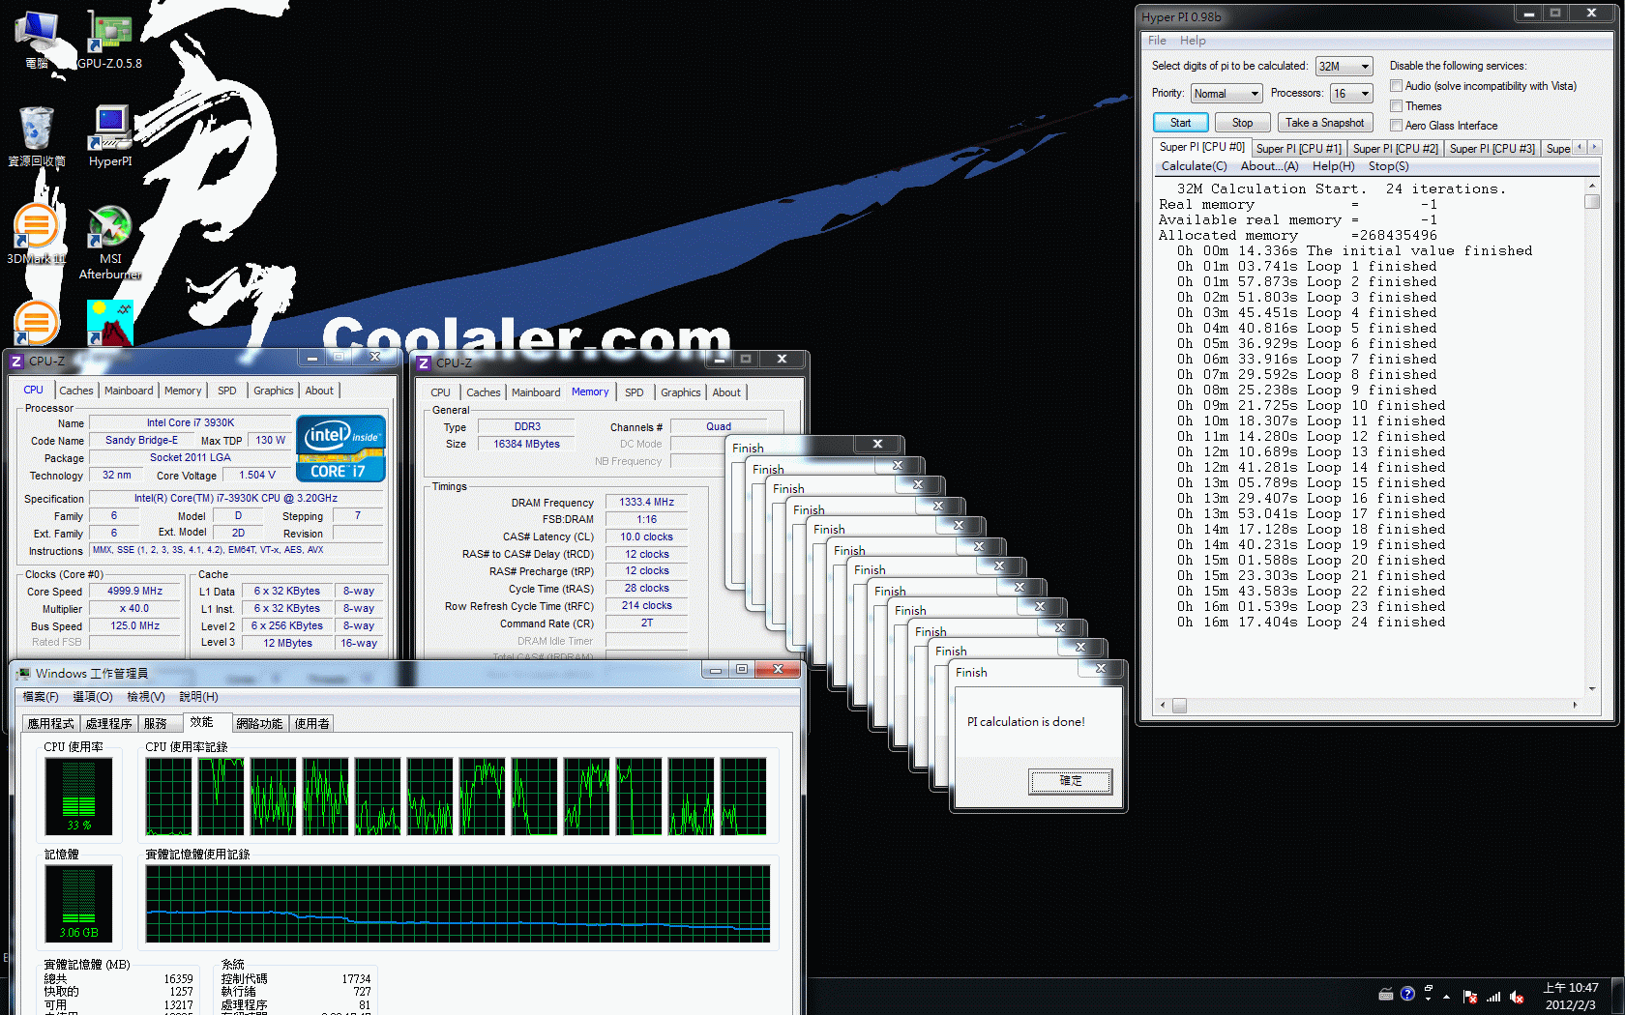1625x1015 pixels.
Task: Open File menu in Hyper PI
Action: pos(1157,41)
